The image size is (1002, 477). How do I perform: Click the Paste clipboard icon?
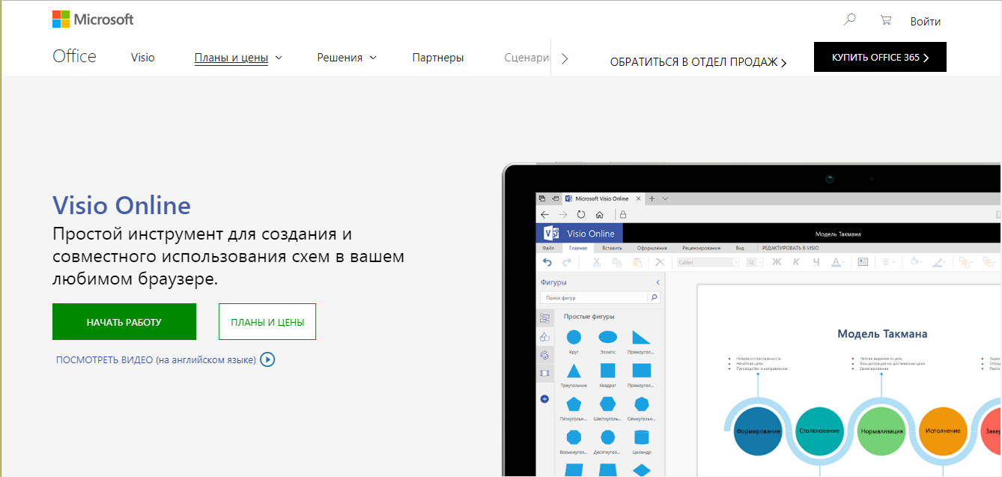(638, 262)
